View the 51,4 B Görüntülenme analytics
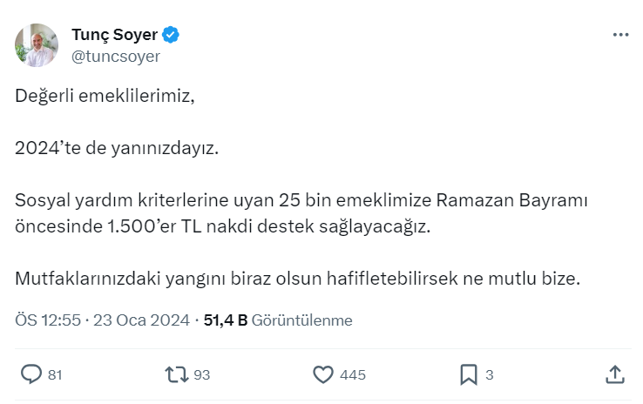The width and height of the screenshot is (643, 404). tap(278, 320)
